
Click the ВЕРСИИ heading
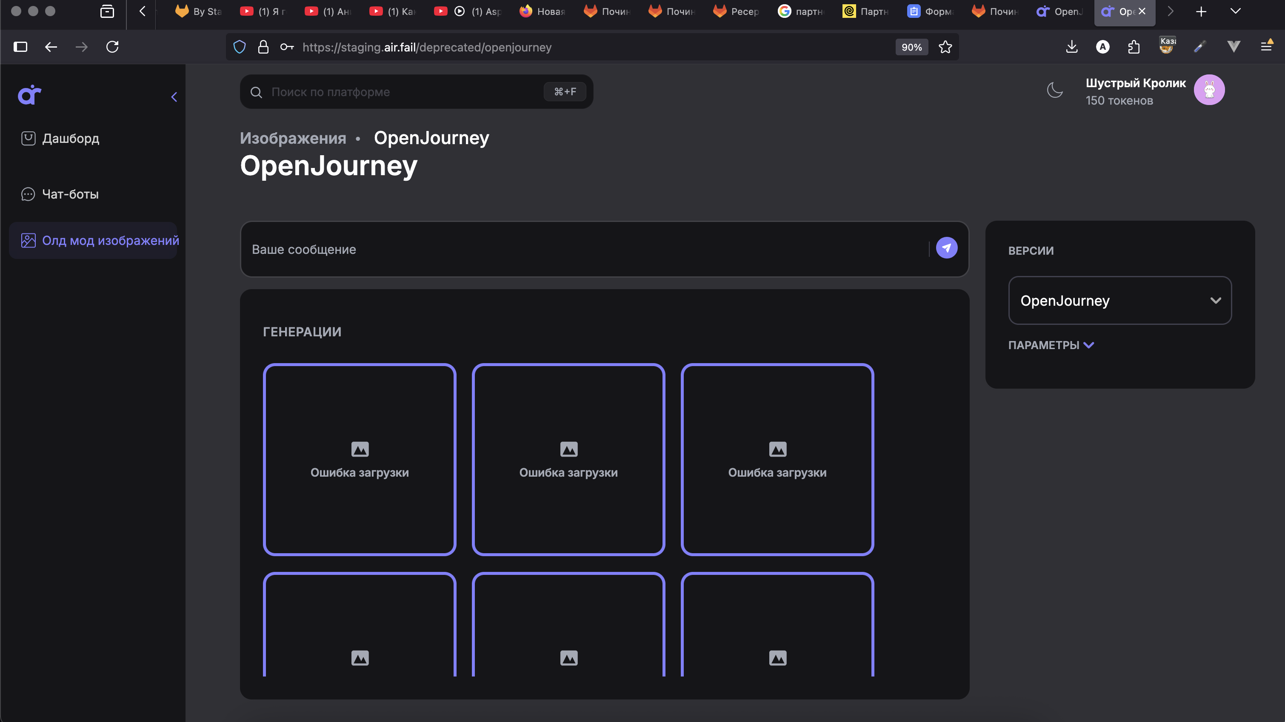point(1031,251)
